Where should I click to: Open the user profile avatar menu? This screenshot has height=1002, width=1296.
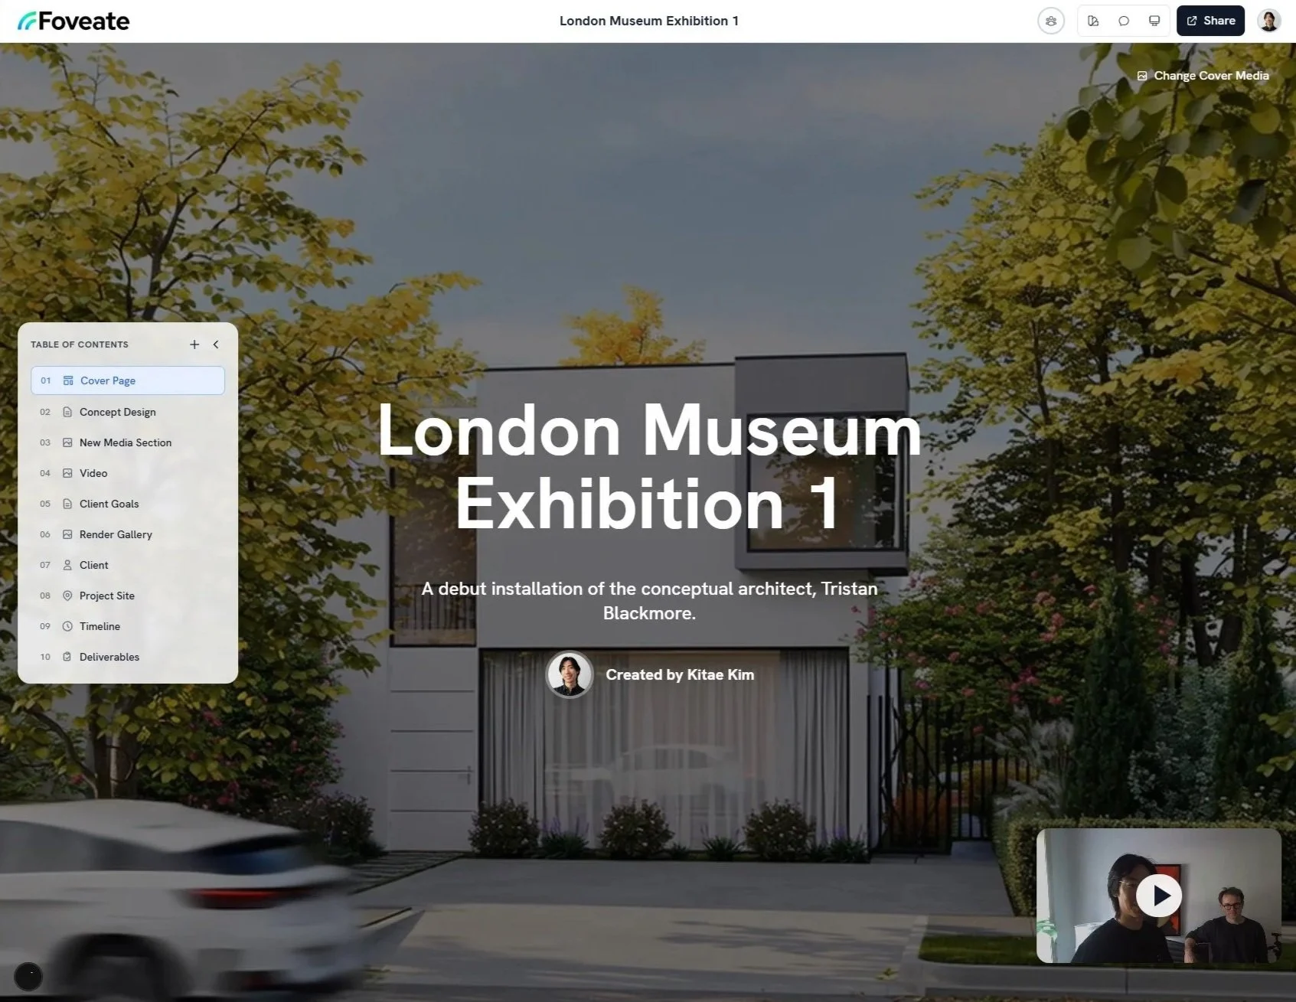[1269, 21]
